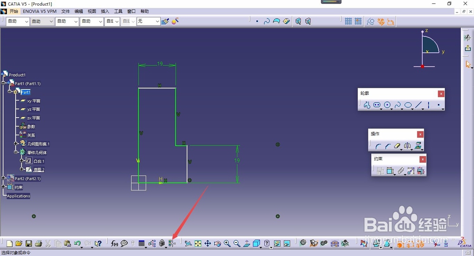474x256 pixels.
Task: Close the 操作 floating toolbar
Action: [420, 134]
